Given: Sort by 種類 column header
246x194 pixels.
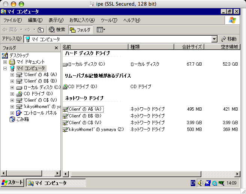Looking at the screenshot, I should click(151, 47).
